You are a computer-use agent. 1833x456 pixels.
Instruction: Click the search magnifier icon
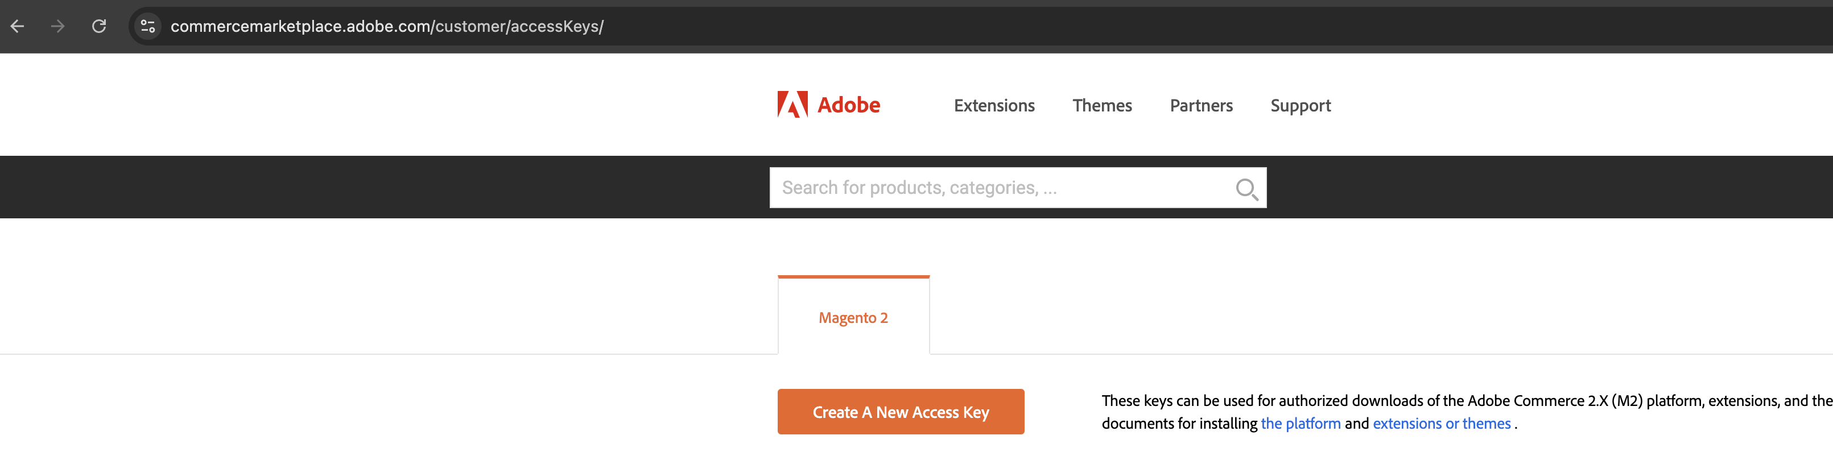pyautogui.click(x=1246, y=189)
